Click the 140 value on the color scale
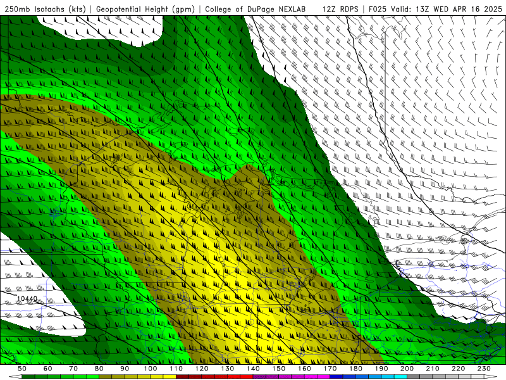 [x=253, y=369]
